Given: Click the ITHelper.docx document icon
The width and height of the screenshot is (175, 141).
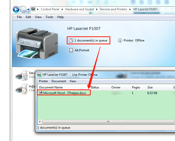Looking at the screenshot, I should 41,93.
